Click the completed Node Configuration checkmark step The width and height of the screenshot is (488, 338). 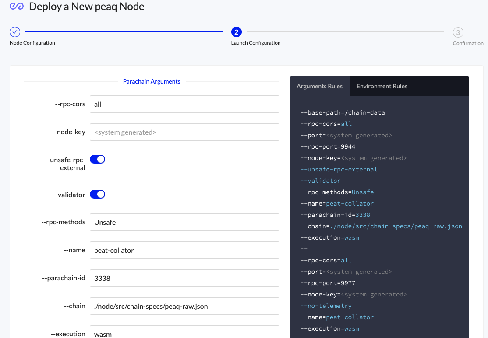pos(15,32)
